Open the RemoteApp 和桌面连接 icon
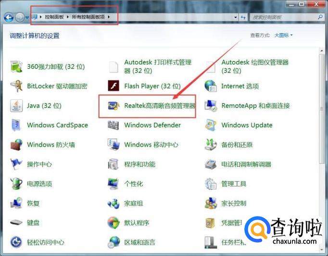This screenshot has height=256, width=328. (211, 106)
